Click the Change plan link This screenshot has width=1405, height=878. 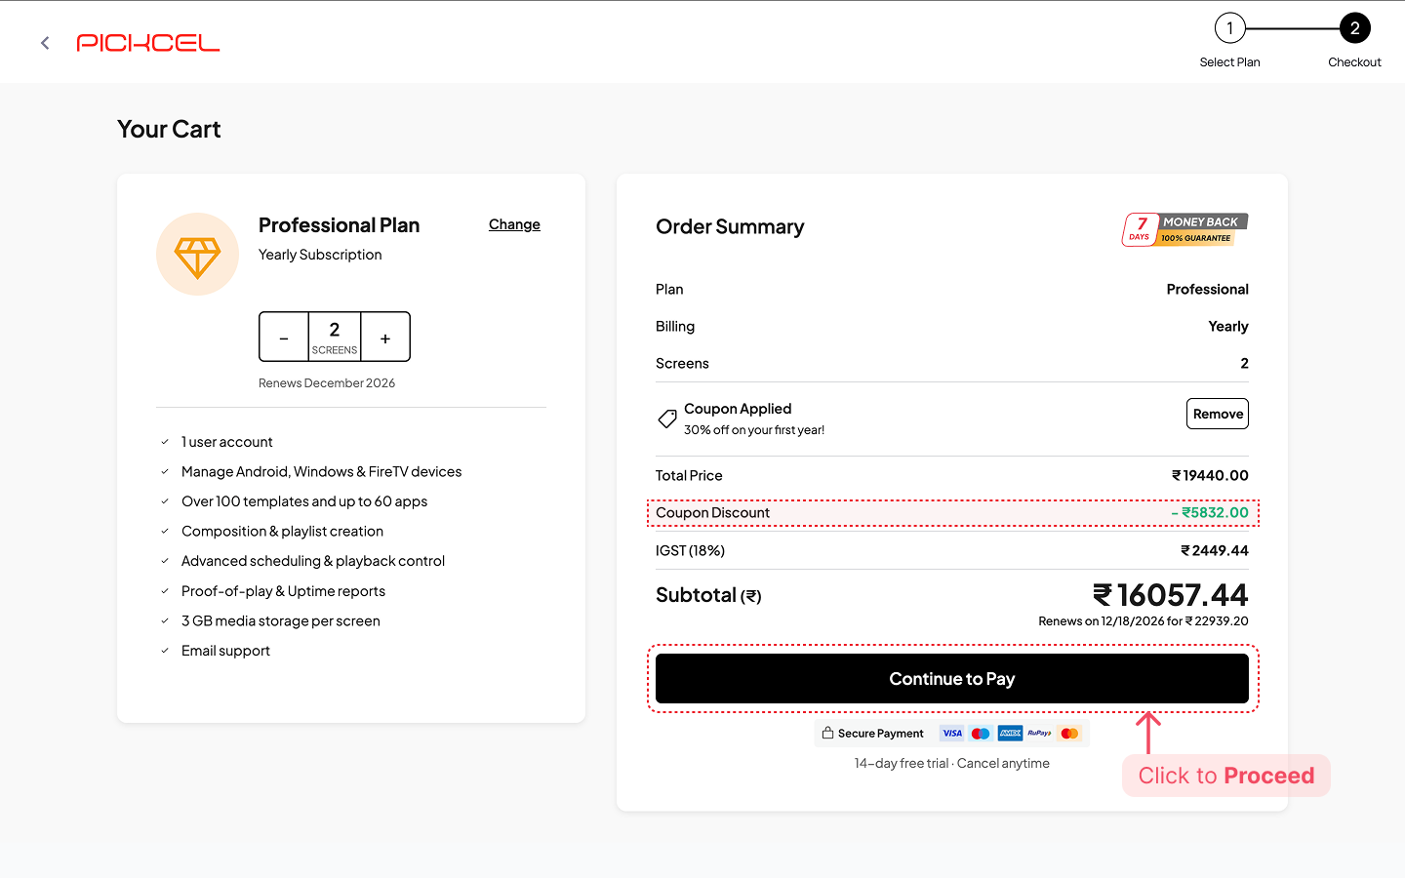(x=514, y=224)
